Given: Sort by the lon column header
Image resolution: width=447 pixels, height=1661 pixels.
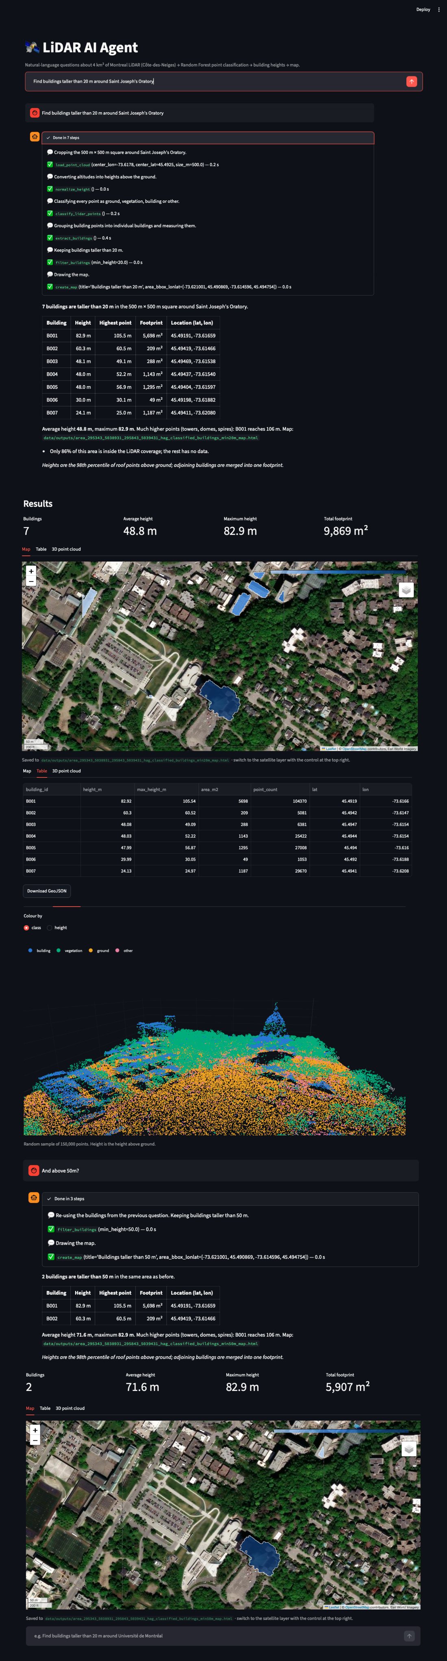Looking at the screenshot, I should click(x=385, y=789).
